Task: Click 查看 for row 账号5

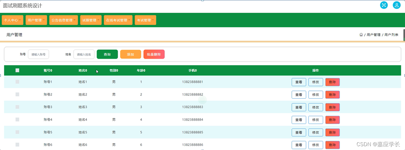Action: [299, 133]
